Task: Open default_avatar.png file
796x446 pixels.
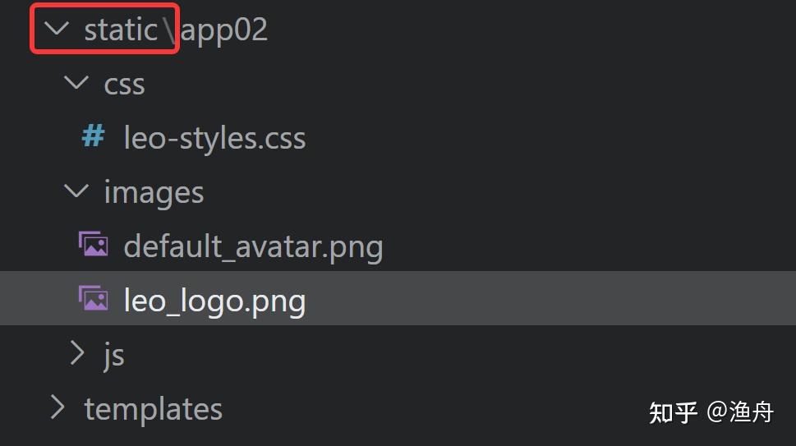Action: click(253, 246)
